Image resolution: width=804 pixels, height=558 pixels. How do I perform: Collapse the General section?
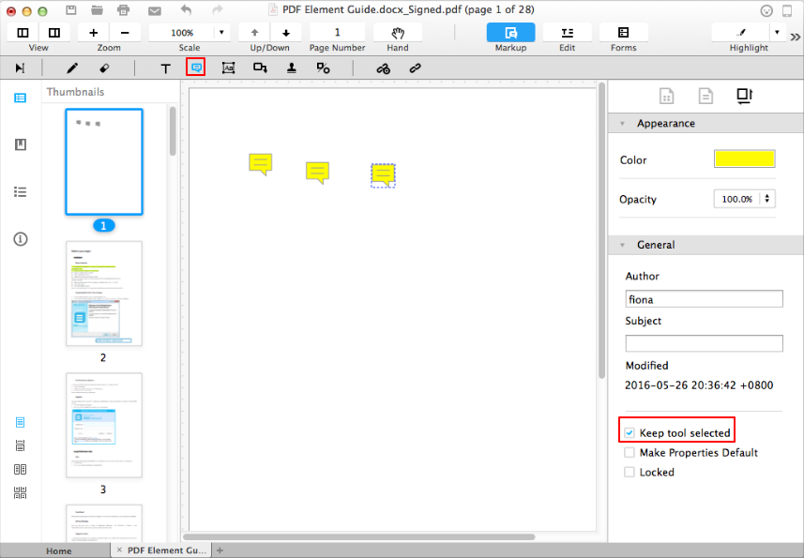[623, 245]
